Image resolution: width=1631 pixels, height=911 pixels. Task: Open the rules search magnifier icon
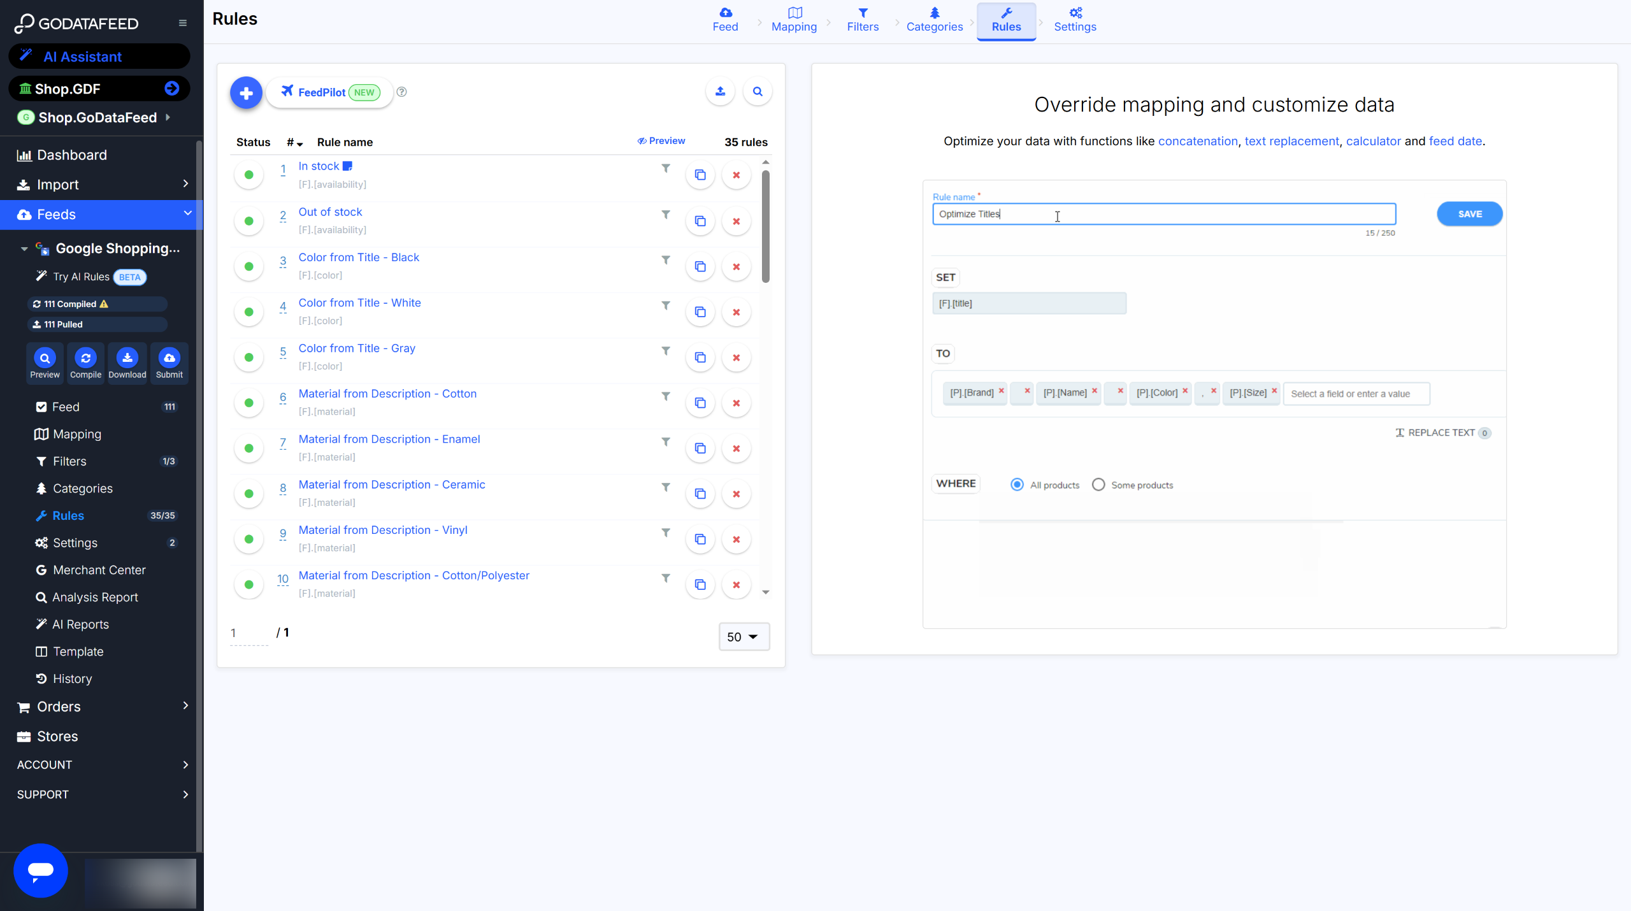(x=758, y=92)
